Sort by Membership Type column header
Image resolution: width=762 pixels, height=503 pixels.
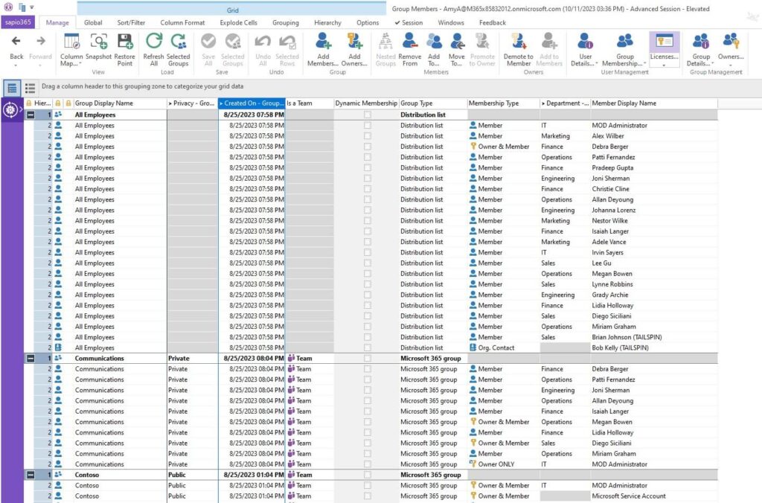tap(503, 103)
